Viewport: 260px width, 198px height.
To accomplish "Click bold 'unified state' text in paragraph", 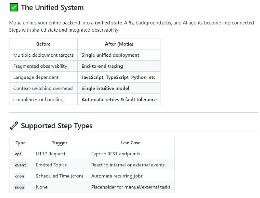I will click(109, 23).
